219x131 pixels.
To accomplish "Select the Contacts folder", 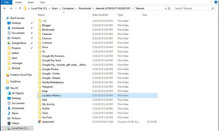I will click(x=47, y=43).
